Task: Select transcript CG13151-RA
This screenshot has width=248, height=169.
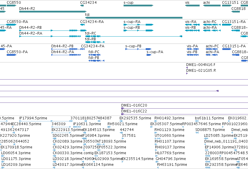Action: [x=234, y=21]
